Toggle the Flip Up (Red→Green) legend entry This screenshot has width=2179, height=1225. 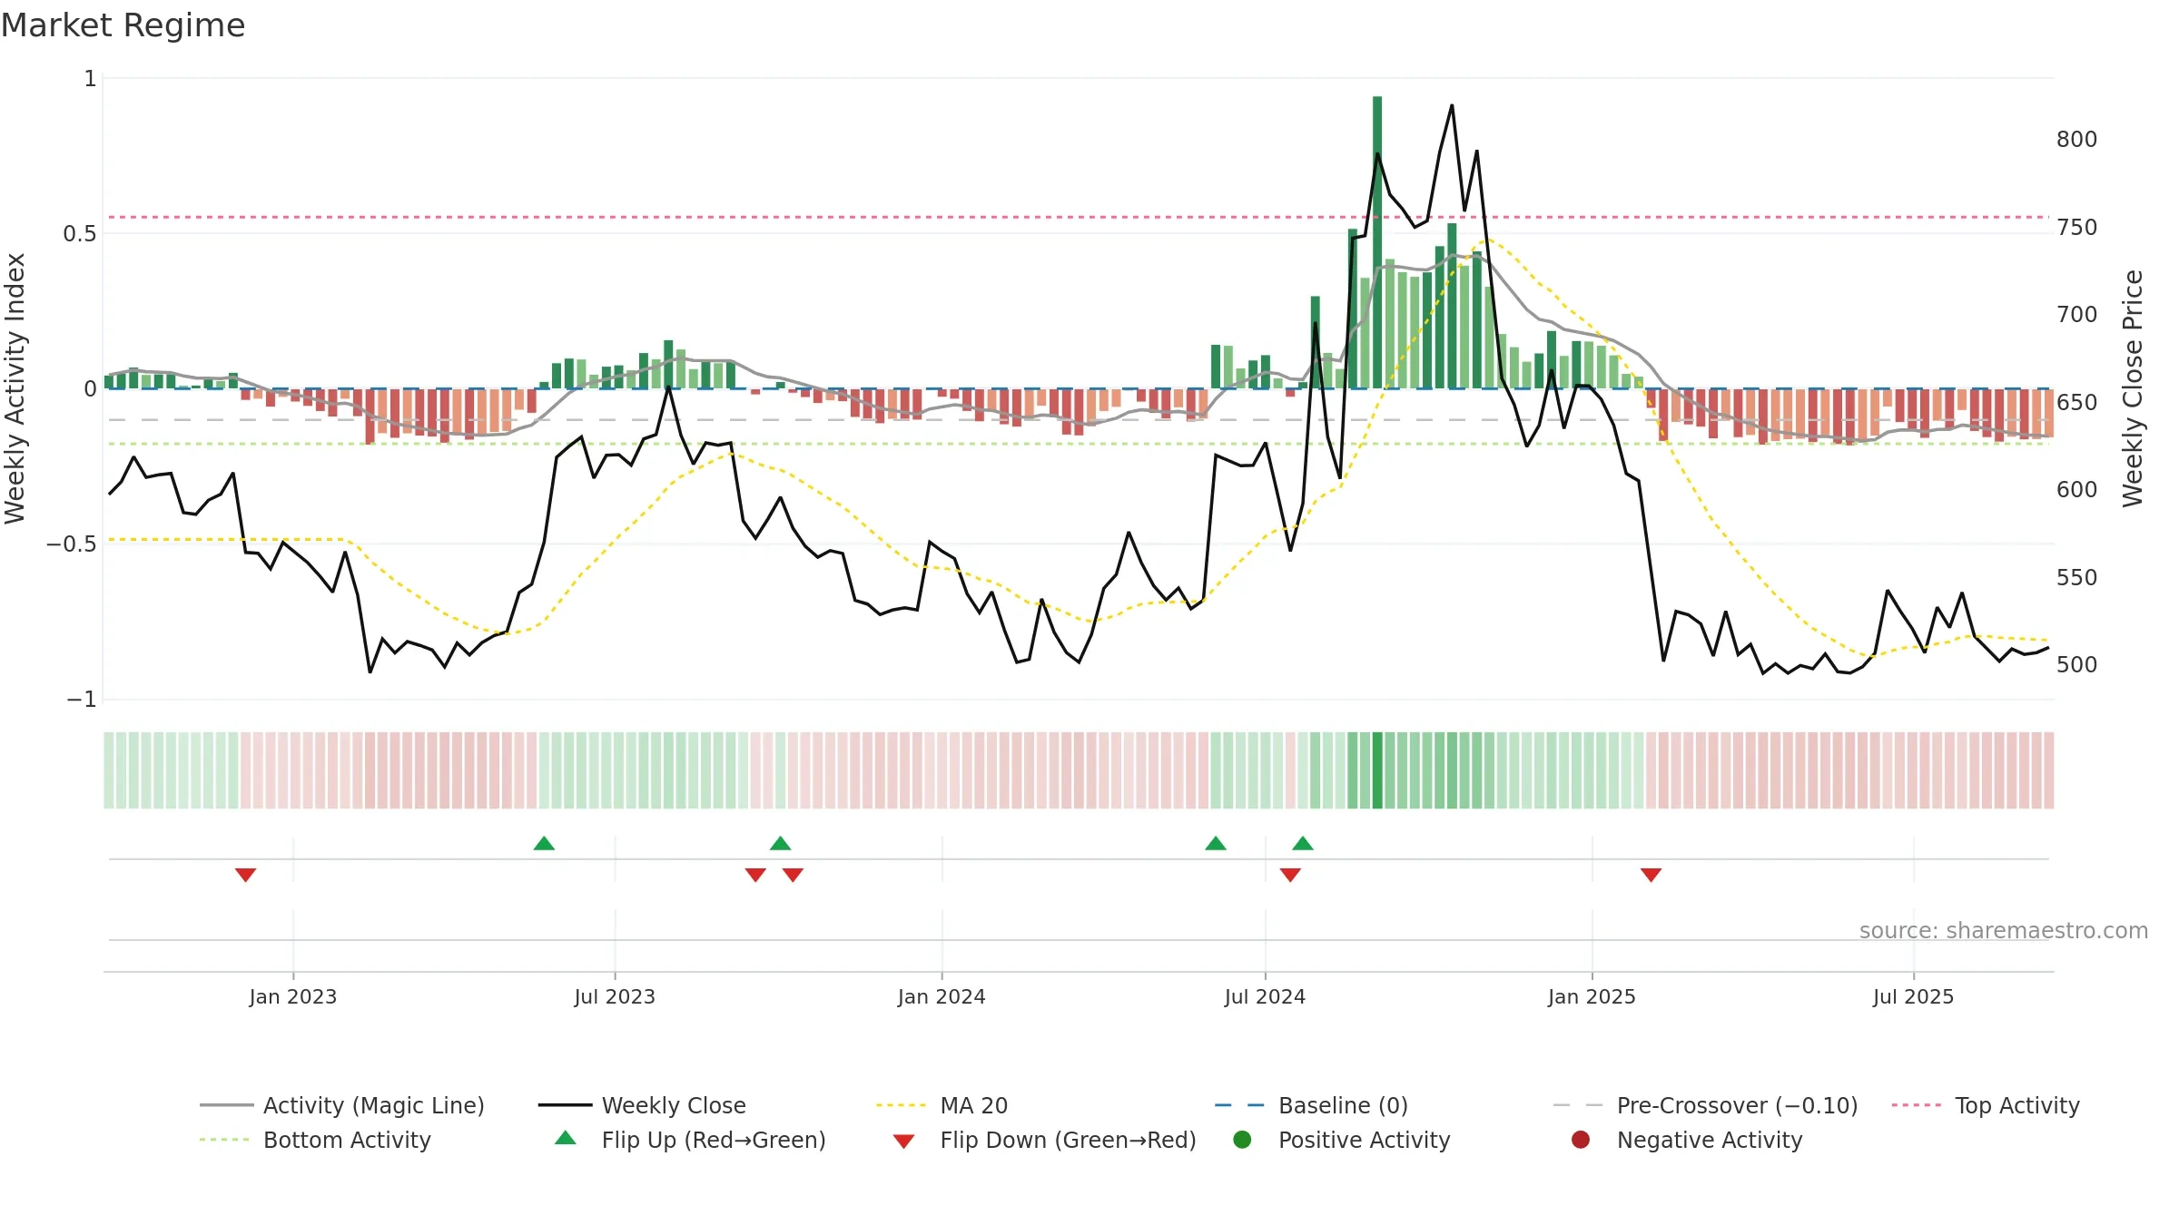coord(690,1140)
